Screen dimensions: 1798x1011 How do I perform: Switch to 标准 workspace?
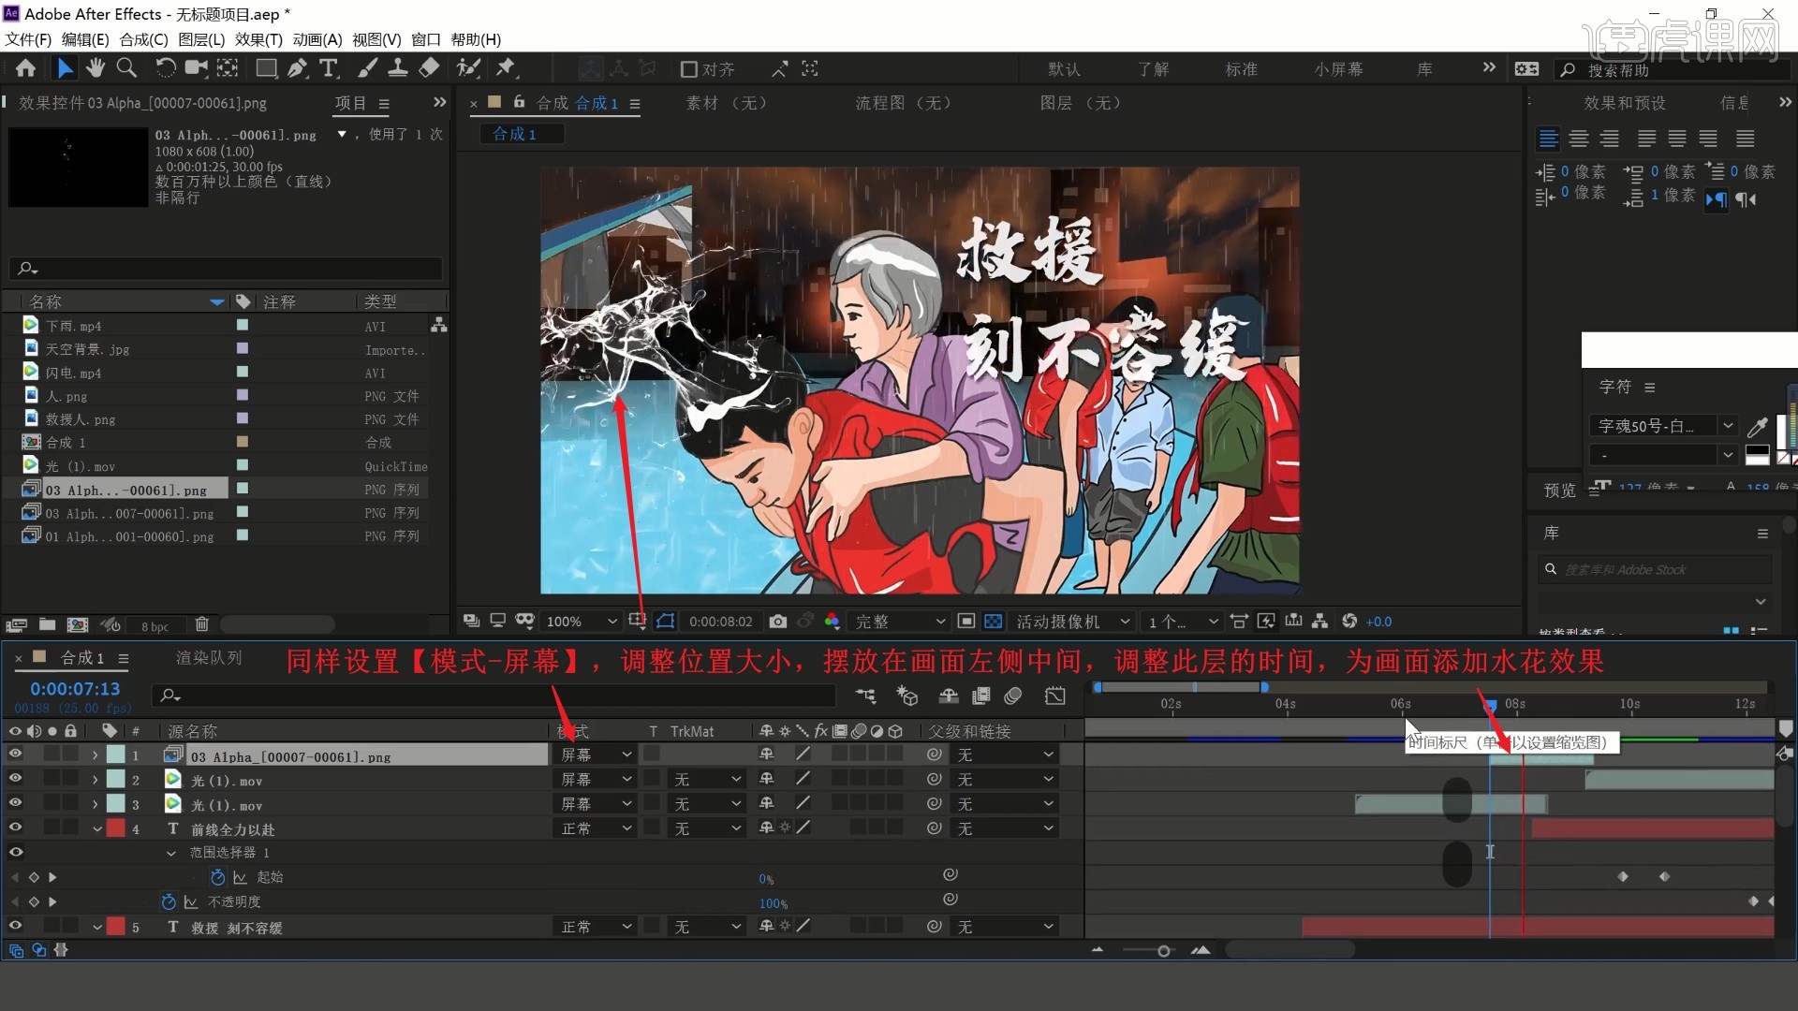point(1241,69)
